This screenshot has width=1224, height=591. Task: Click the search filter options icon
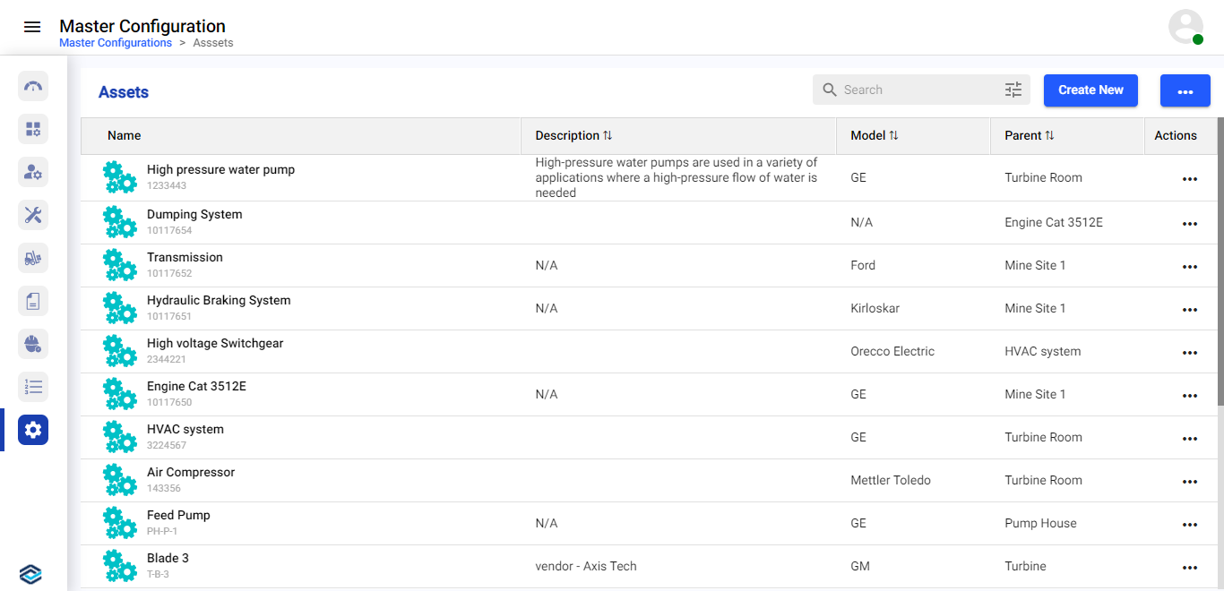coord(1013,90)
